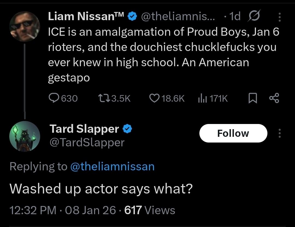Open Liam Nissan's profile picture
Viewport: 295px width, 227px height.
[x=25, y=26]
